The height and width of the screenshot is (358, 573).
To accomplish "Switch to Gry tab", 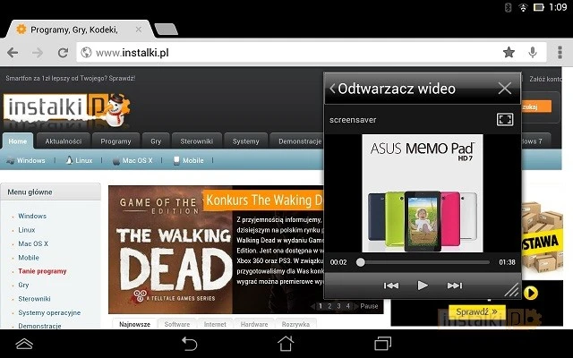I will click(156, 141).
